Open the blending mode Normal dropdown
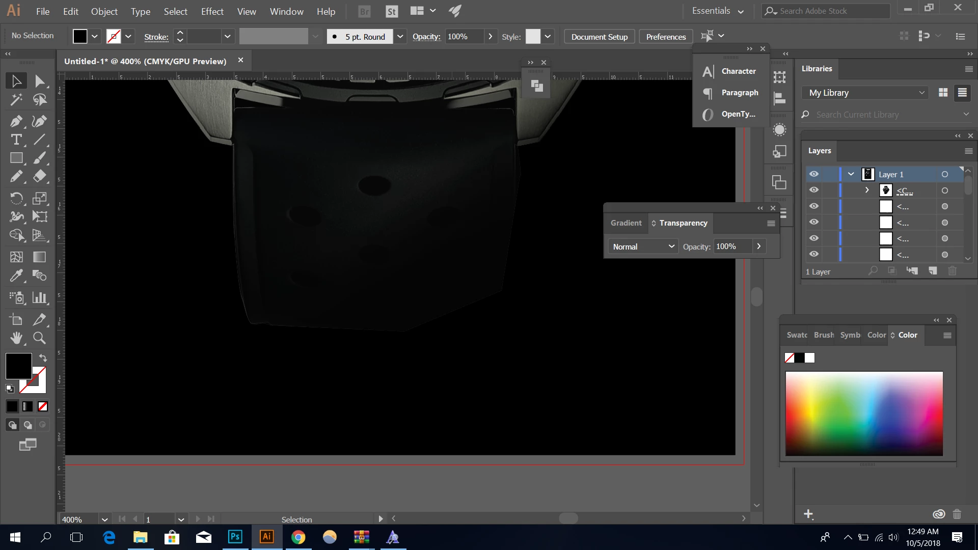The image size is (978, 550). (643, 246)
